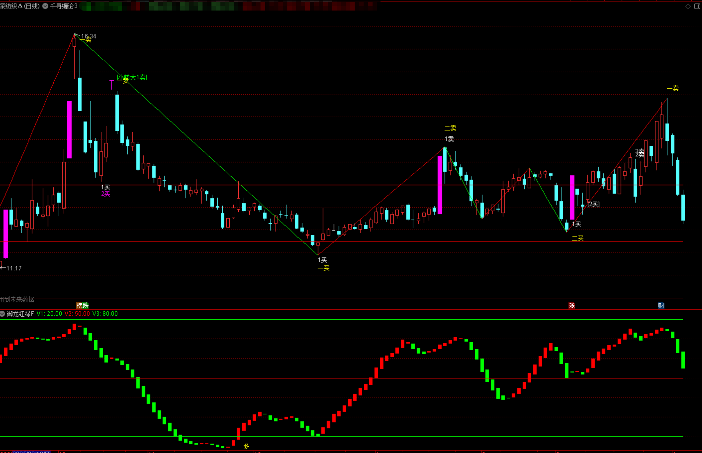Viewport: 702px width, 453px height.
Task: Click the green 跌 event marker icon
Action: click(86, 305)
